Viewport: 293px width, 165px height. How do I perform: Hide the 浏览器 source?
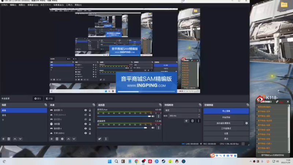[x=86, y=124]
